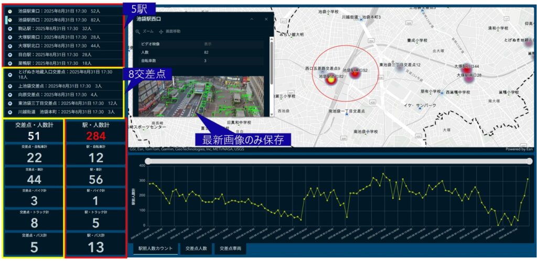Image resolution: width=537 pixels, height=261 pixels.
Task: Select the 大塚駅南口 row in station list
Action: pyautogui.click(x=63, y=37)
